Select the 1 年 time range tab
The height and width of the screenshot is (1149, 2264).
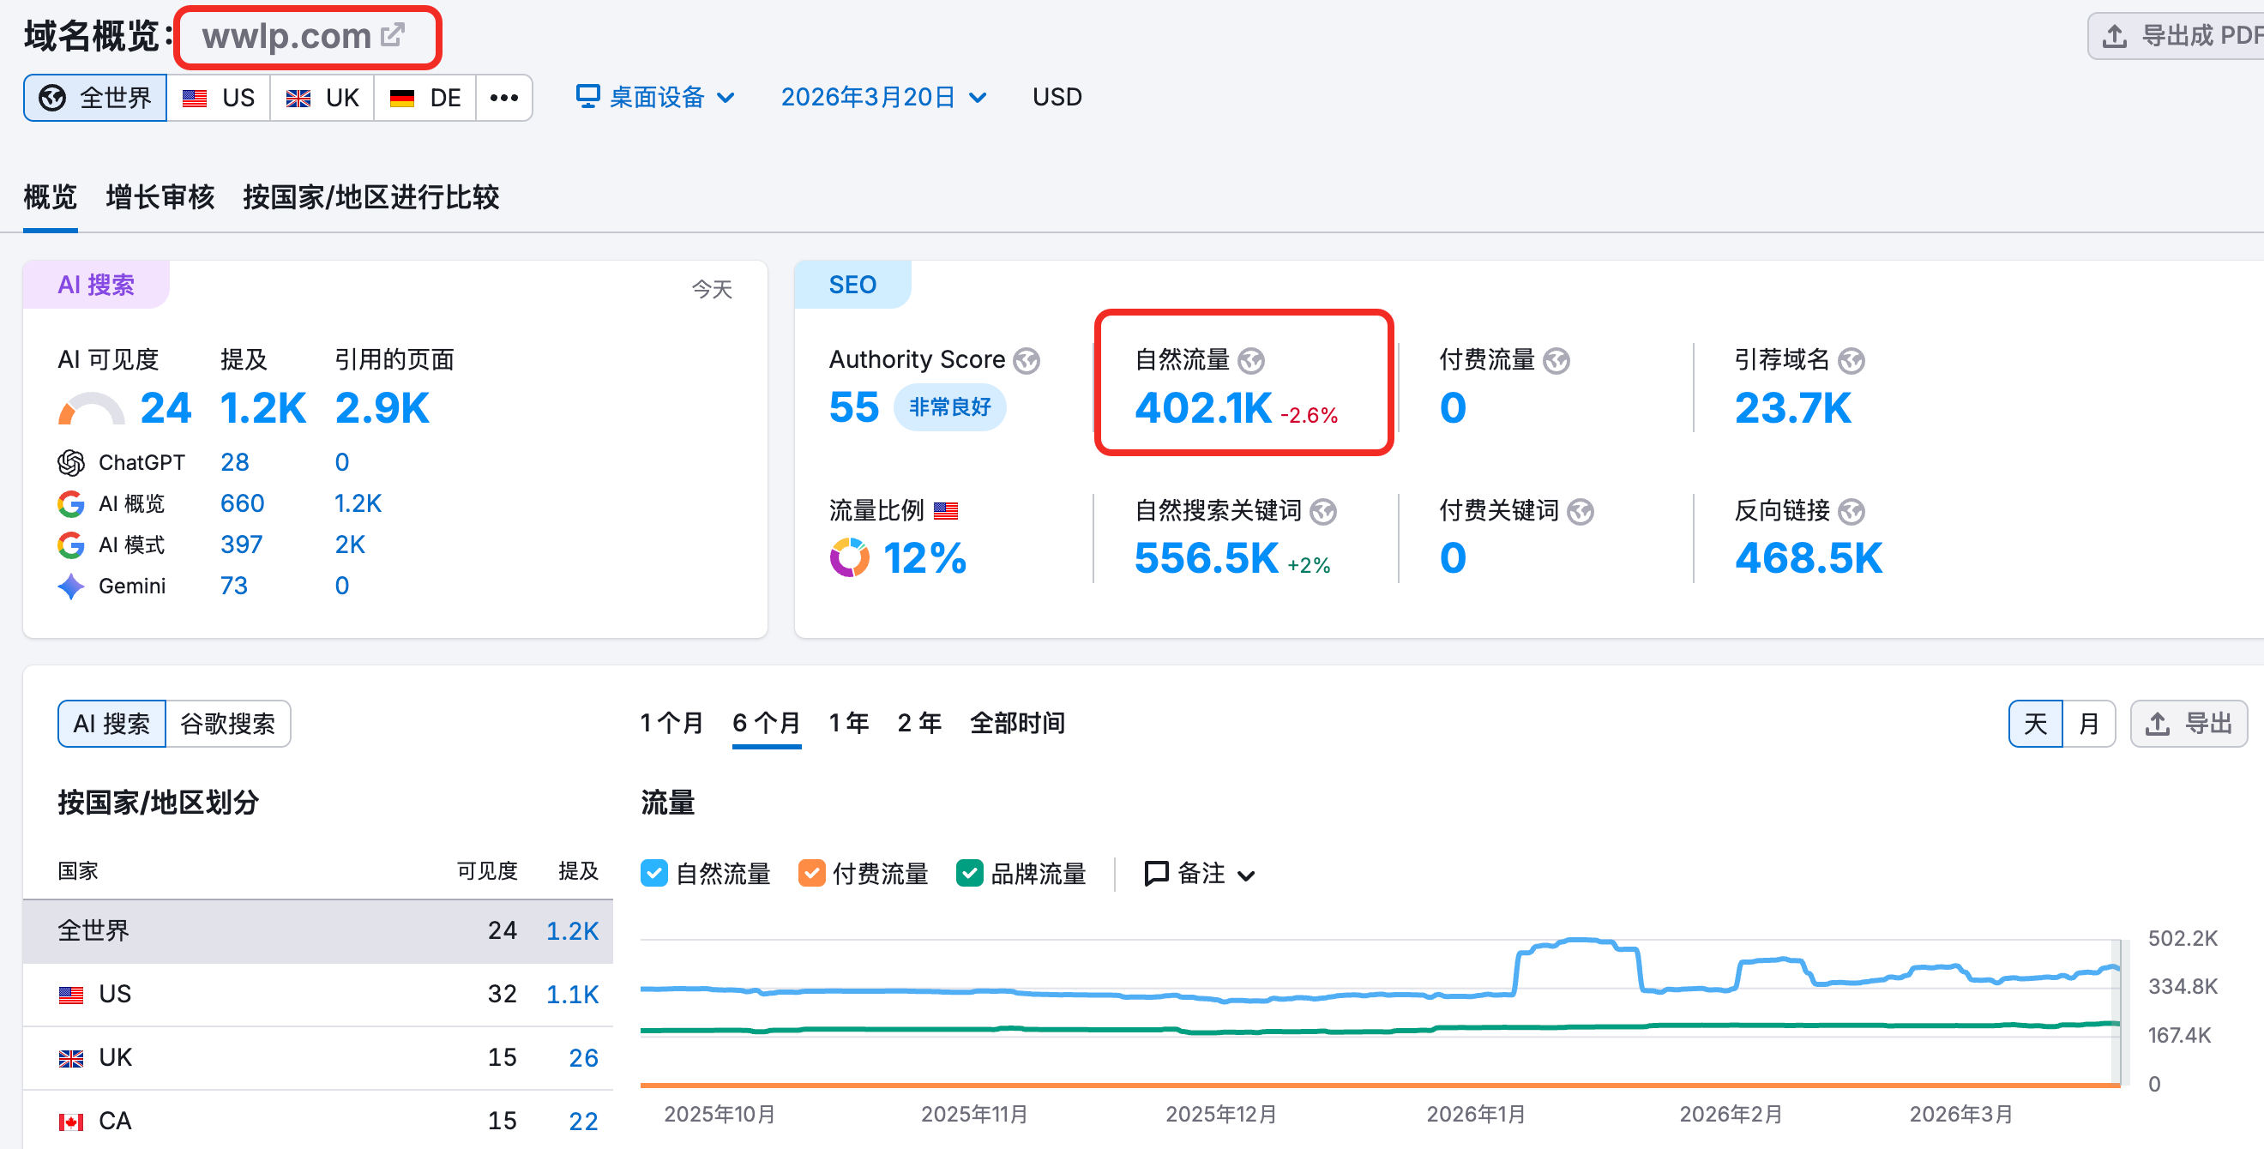pyautogui.click(x=848, y=723)
